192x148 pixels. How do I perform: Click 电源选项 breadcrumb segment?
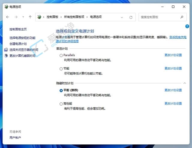coord(96,17)
